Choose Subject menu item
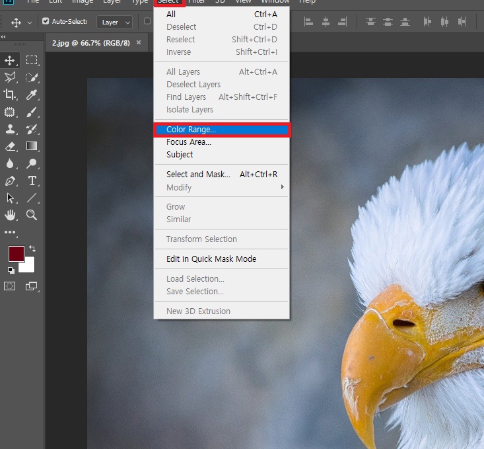This screenshot has width=484, height=449. click(x=222, y=155)
